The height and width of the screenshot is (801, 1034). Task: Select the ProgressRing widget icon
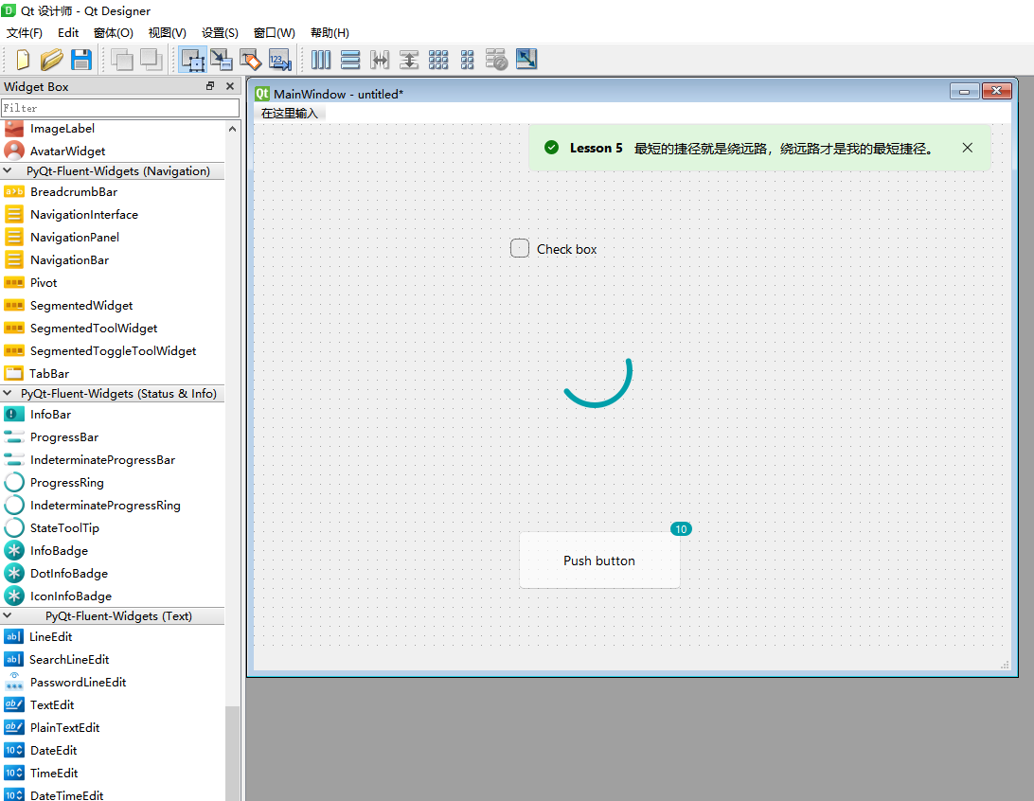(x=14, y=483)
